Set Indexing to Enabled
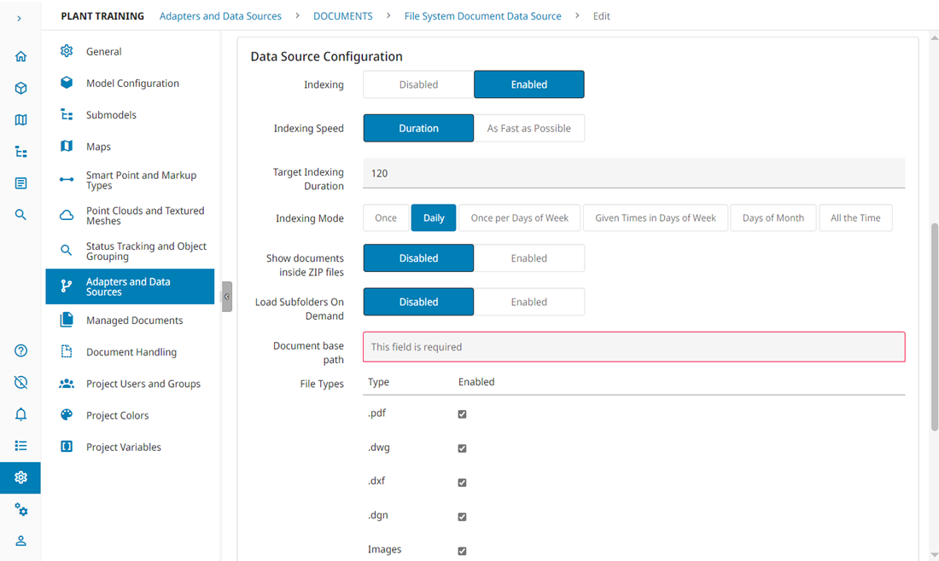The image size is (939, 561). tap(528, 84)
